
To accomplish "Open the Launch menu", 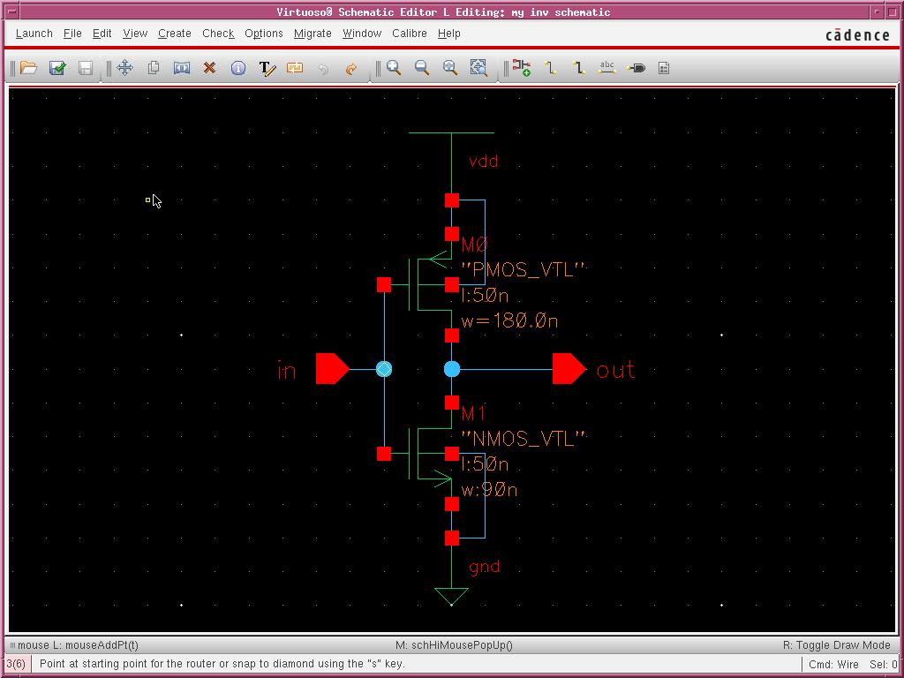I will pos(34,34).
